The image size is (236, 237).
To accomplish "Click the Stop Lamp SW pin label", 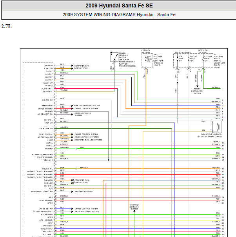I will click(x=46, y=129).
